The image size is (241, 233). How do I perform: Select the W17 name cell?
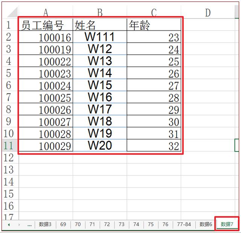click(x=100, y=109)
